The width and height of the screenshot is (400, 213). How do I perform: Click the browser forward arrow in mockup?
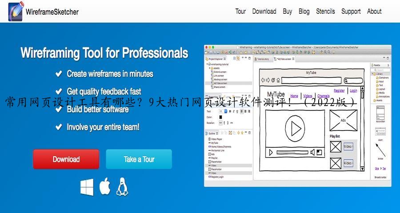pos(268,80)
